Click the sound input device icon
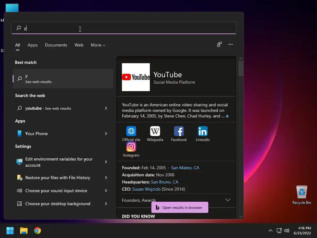317x238 pixels. (20, 191)
